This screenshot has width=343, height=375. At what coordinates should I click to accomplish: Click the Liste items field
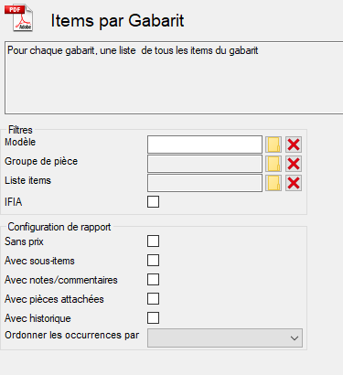(x=205, y=183)
